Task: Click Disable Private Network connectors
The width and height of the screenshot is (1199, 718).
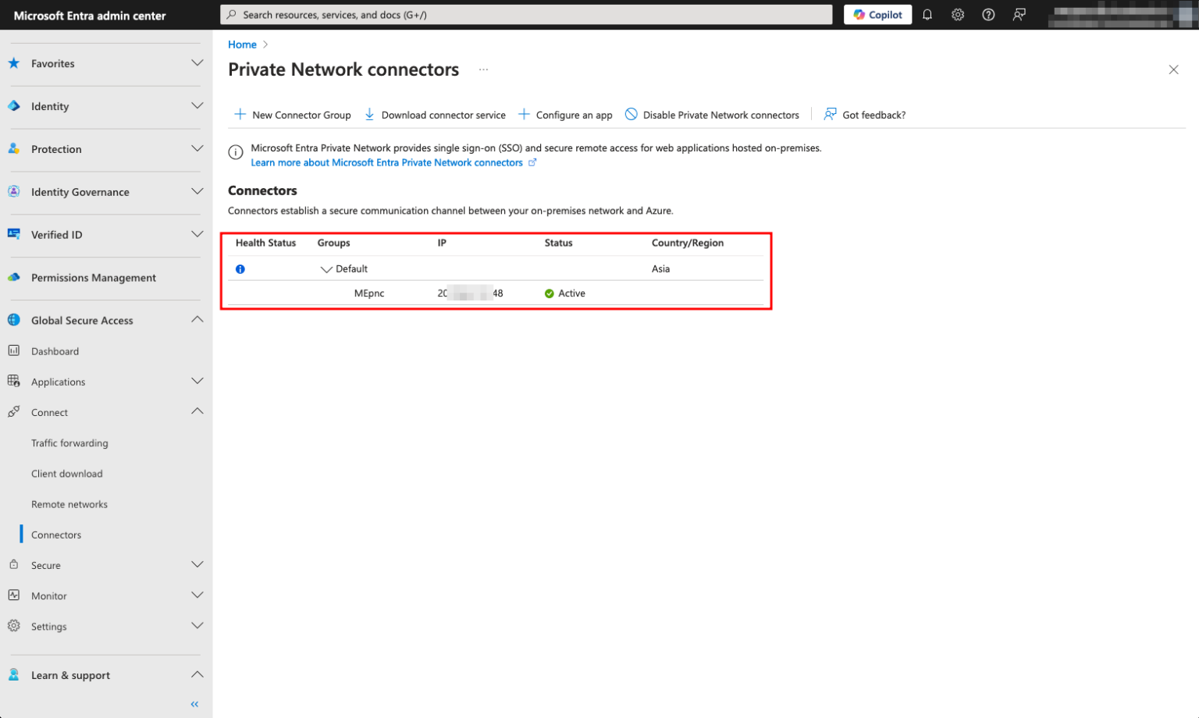Action: pyautogui.click(x=711, y=114)
